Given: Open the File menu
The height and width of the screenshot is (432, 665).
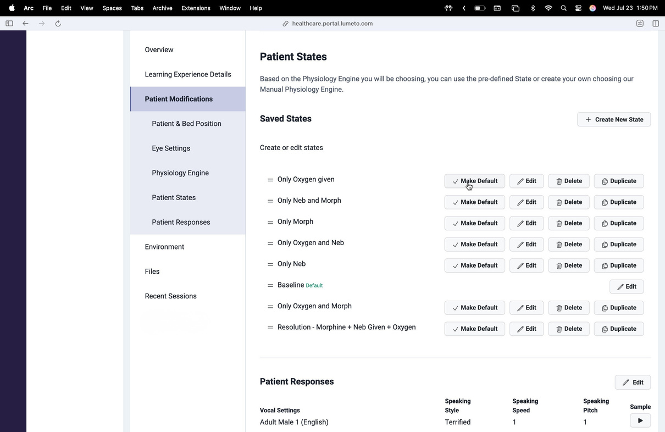Looking at the screenshot, I should pyautogui.click(x=47, y=8).
